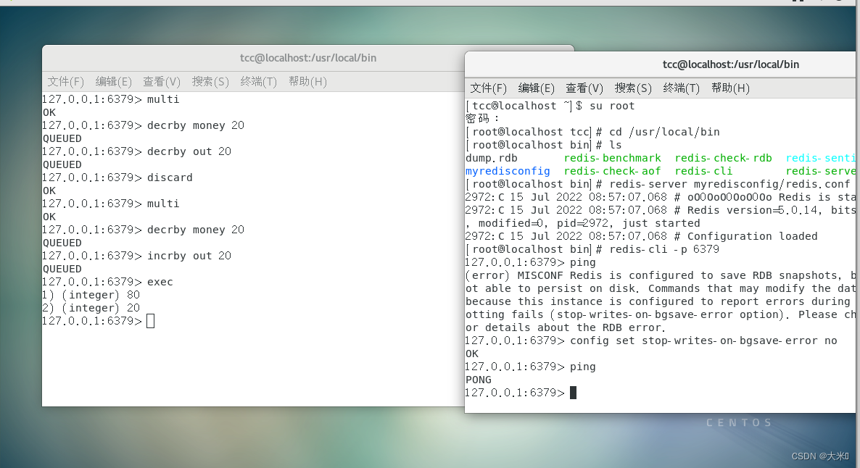Open 搜索(S) menu in right terminal window
Image resolution: width=860 pixels, height=468 pixels.
click(x=633, y=88)
